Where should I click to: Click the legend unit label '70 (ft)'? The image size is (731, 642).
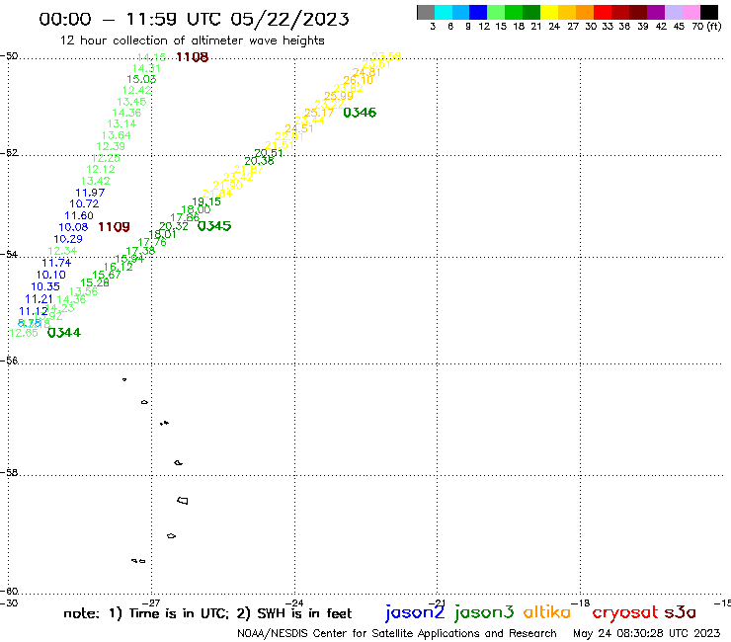tap(706, 26)
